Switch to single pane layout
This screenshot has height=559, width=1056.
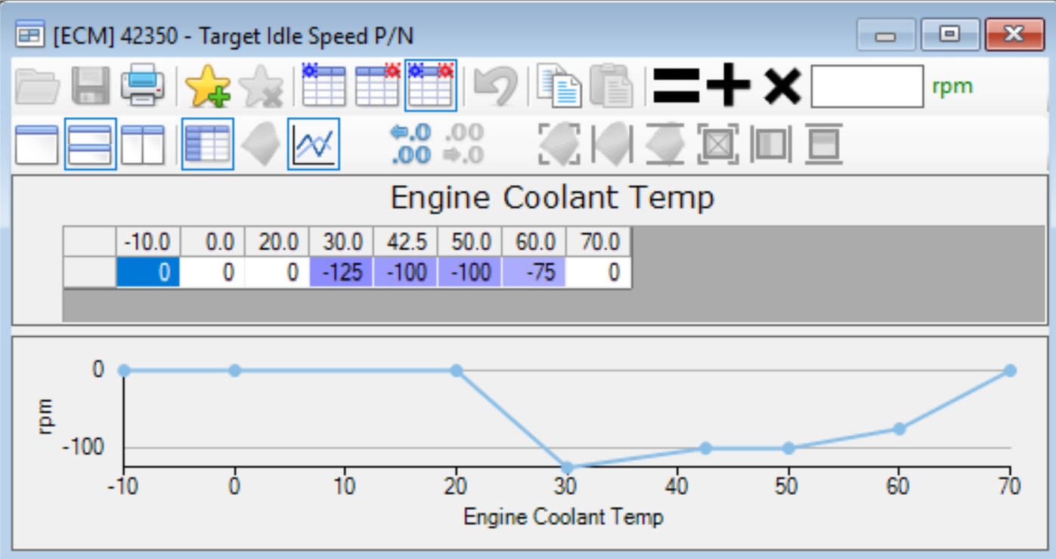pyautogui.click(x=37, y=144)
